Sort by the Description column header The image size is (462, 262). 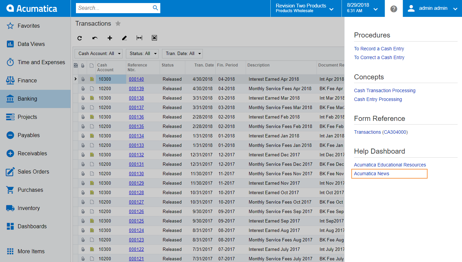(259, 65)
